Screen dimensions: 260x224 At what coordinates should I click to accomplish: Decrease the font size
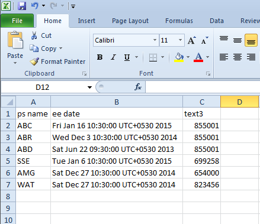click(x=205, y=40)
